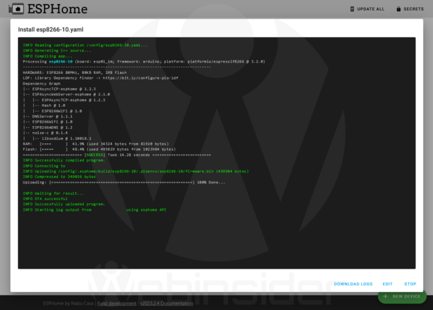
Task: Click the NEW DEVICE button text
Action: 406,295
